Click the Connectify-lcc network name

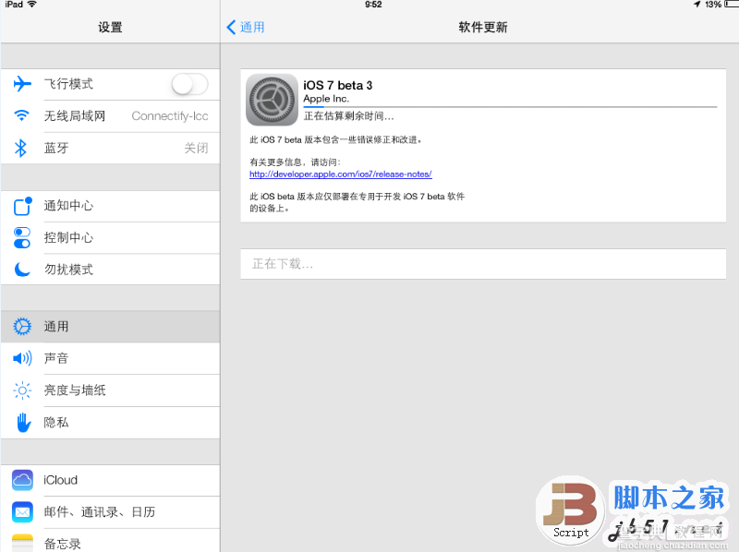[170, 116]
